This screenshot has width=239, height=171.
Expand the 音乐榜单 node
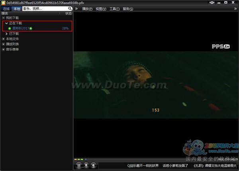[3, 49]
